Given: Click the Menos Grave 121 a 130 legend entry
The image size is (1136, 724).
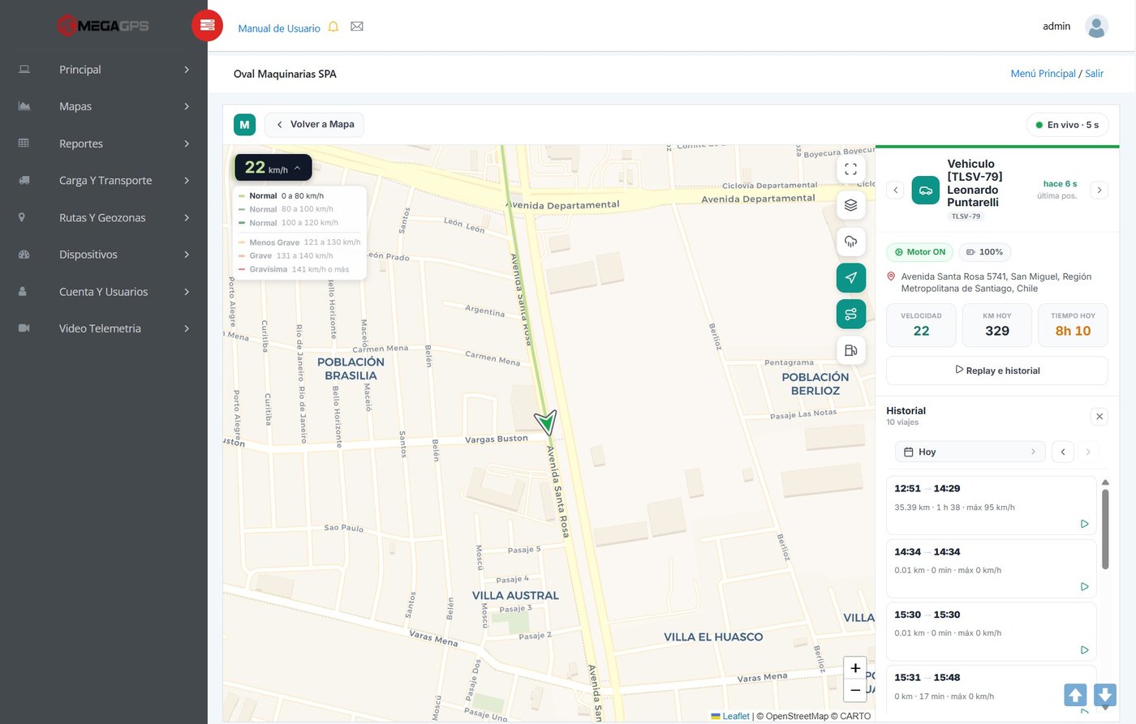Looking at the screenshot, I should (x=299, y=242).
